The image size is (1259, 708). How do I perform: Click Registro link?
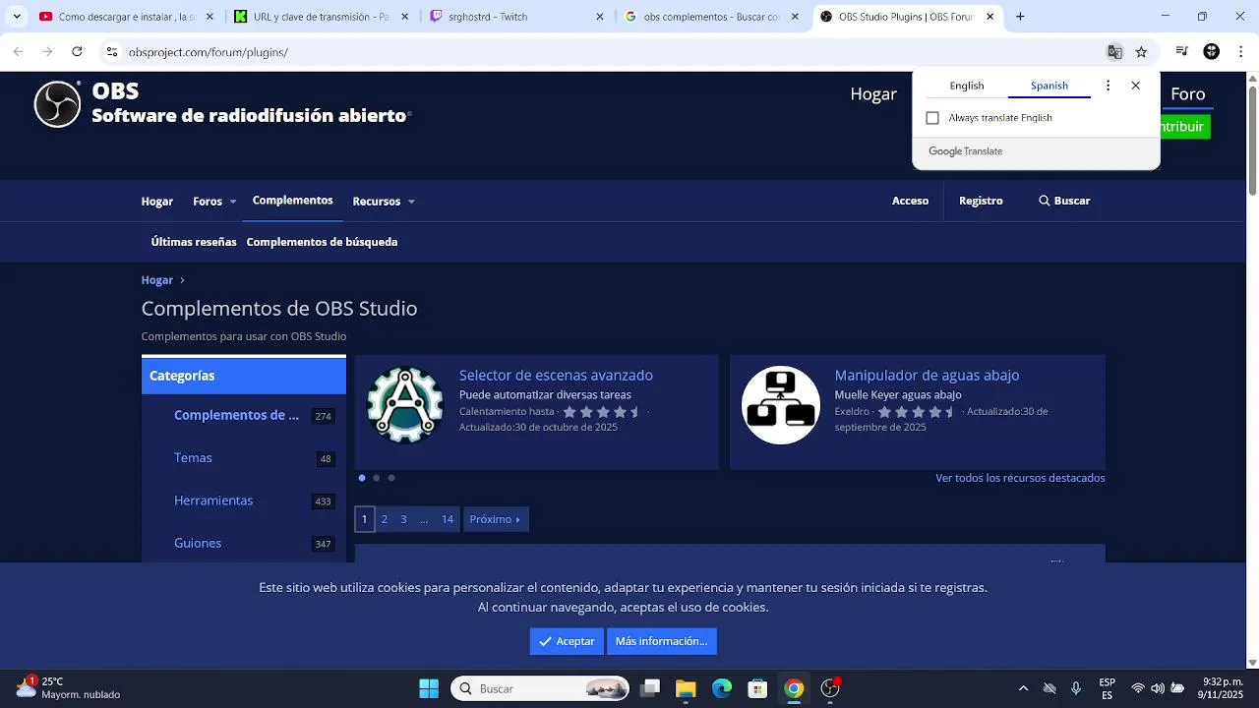981,201
